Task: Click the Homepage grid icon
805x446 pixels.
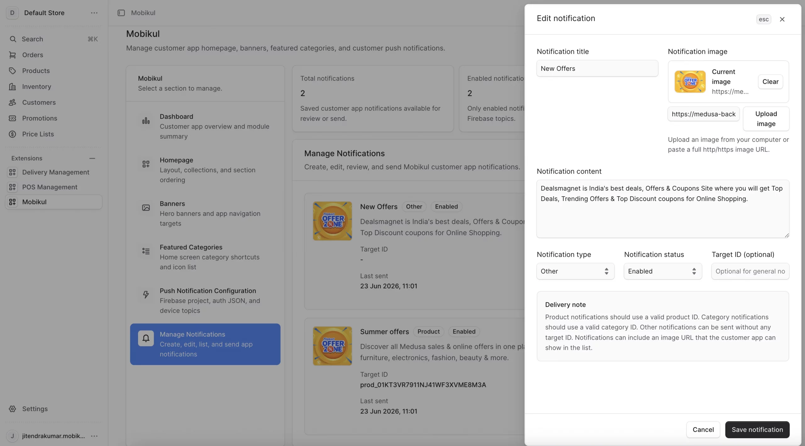Action: pos(146,164)
